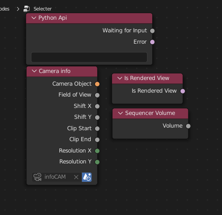Collapse the Sequencer Volume node
This screenshot has height=215, width=222.
(x=120, y=113)
